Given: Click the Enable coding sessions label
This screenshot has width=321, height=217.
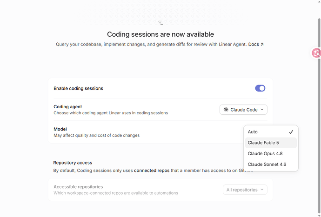Looking at the screenshot, I should 79,88.
